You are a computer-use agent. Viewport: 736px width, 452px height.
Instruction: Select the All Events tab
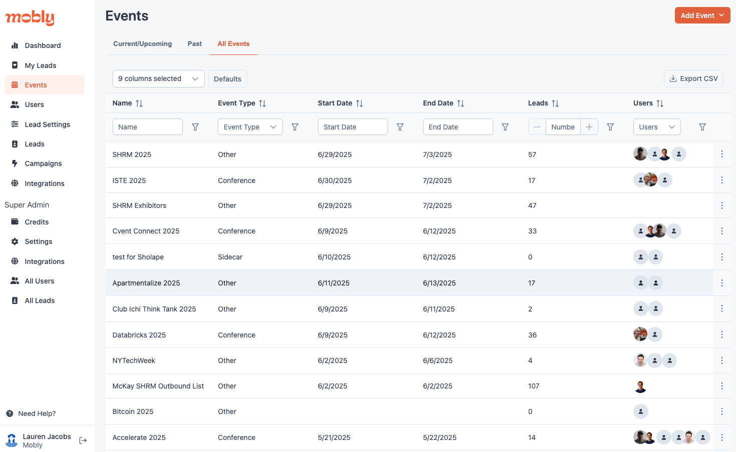(x=233, y=44)
